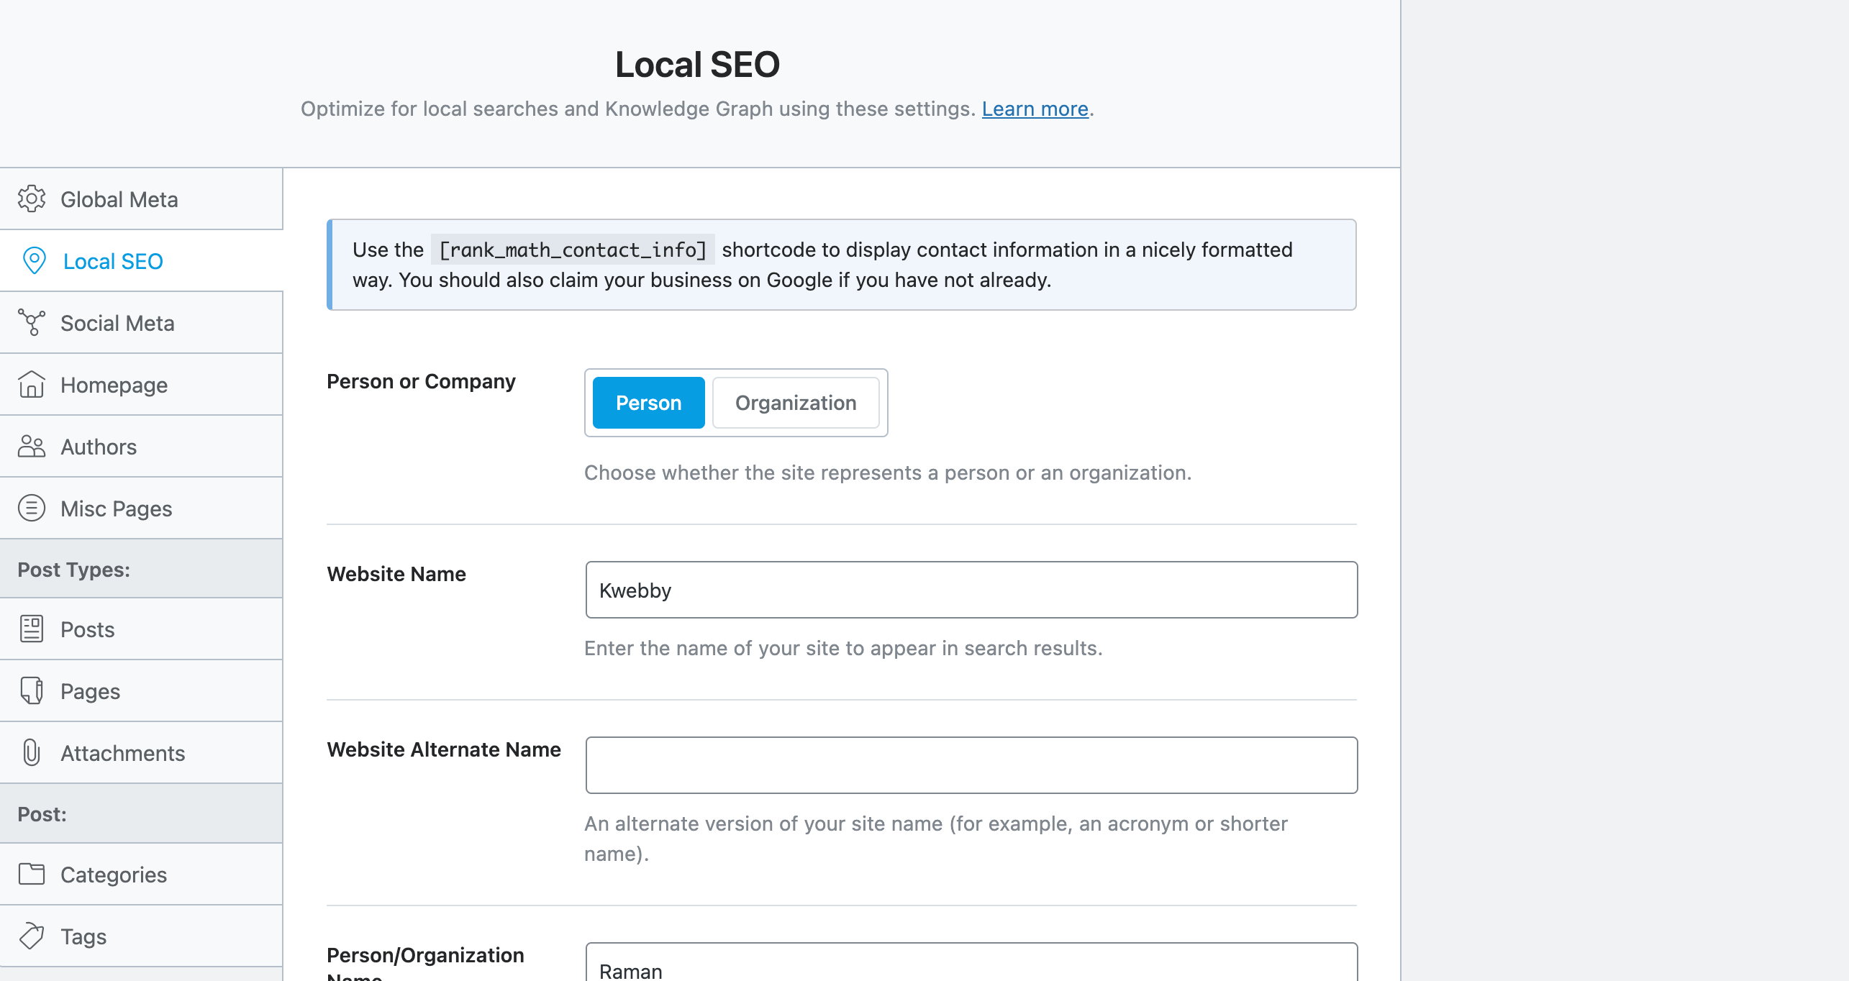Click the Social Meta network icon

32,323
